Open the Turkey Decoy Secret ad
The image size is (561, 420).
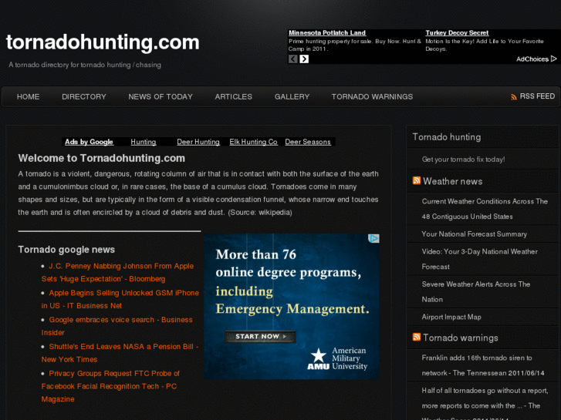[457, 33]
